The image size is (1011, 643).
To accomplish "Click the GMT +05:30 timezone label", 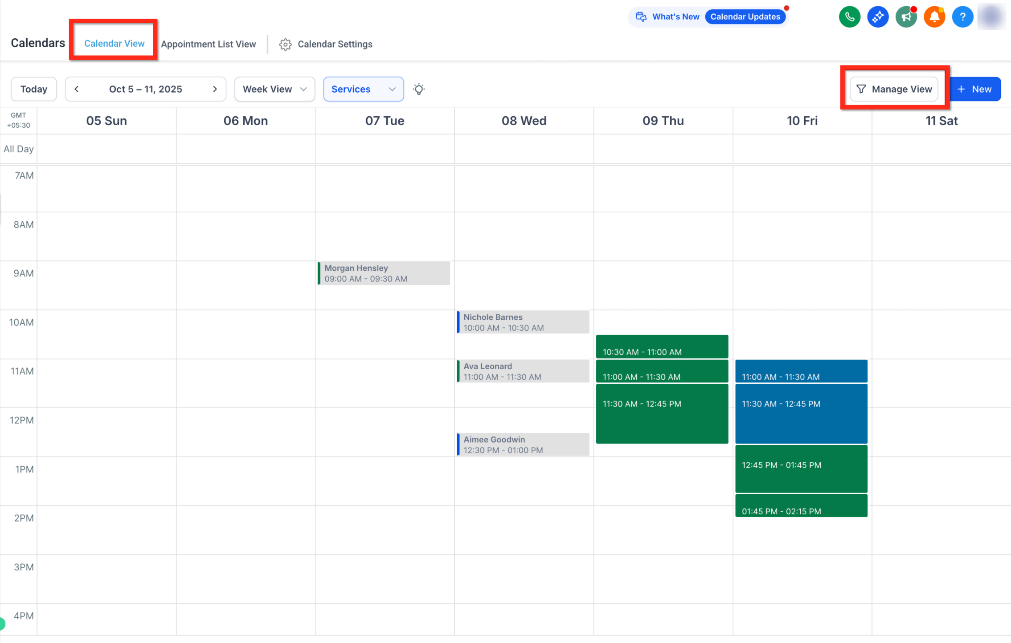I will click(18, 120).
